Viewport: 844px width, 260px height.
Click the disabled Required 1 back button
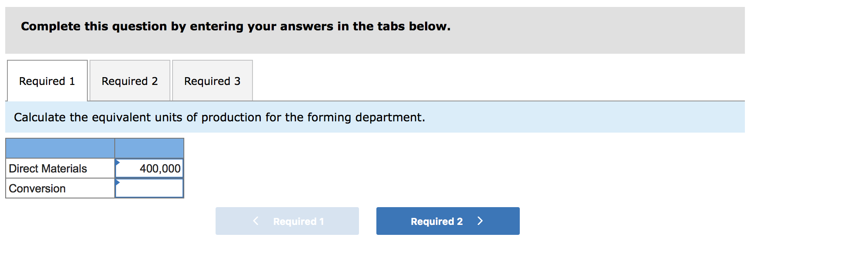pos(287,221)
